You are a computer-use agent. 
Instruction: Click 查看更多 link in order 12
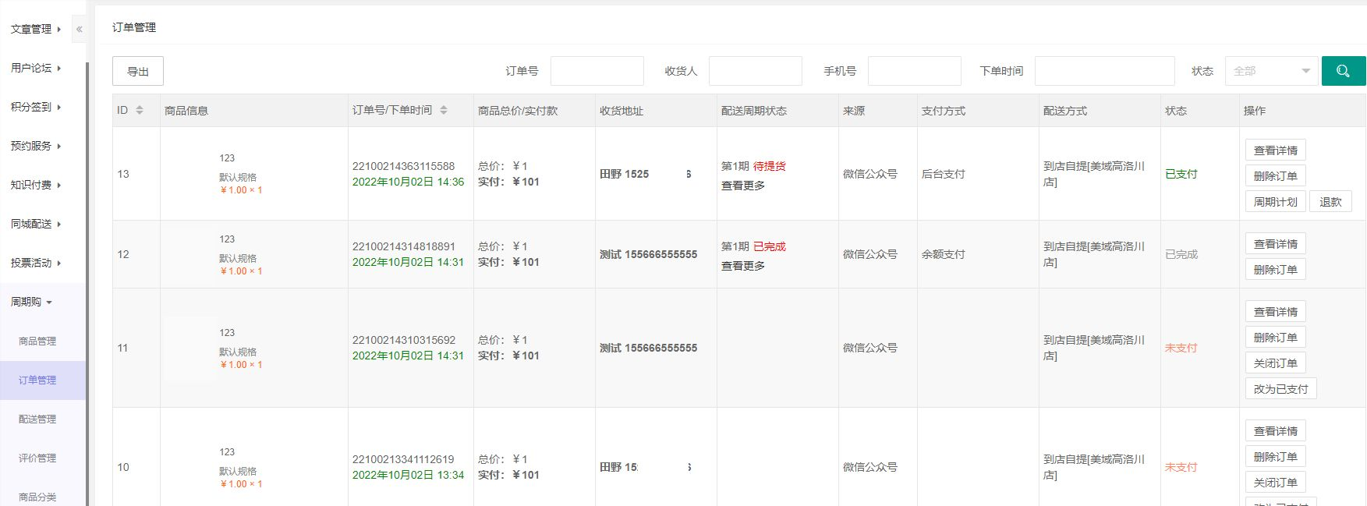(742, 266)
